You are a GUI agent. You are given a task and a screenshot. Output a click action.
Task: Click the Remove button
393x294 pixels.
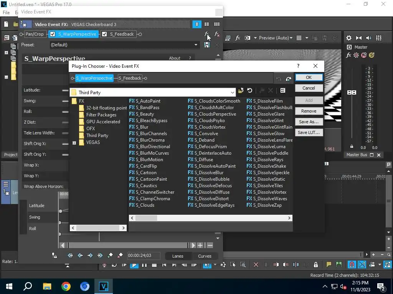point(309,111)
